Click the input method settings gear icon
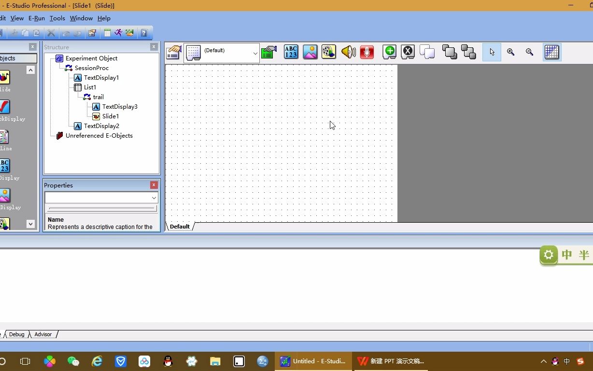 click(x=549, y=255)
